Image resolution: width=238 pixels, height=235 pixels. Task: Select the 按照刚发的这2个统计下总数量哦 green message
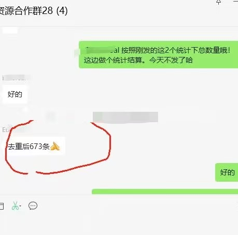(x=158, y=54)
